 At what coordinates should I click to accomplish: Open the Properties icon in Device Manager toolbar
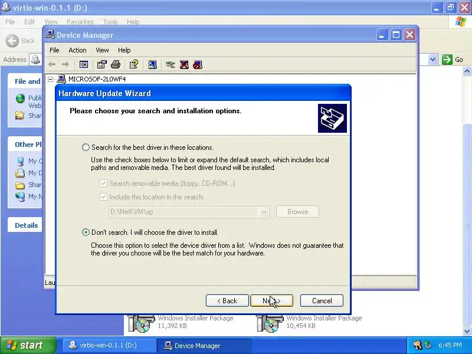(x=101, y=64)
